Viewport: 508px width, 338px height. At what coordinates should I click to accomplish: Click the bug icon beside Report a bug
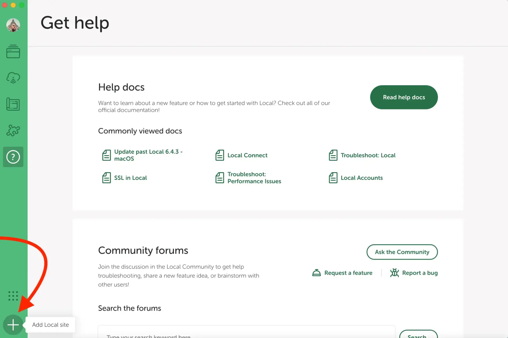point(394,273)
